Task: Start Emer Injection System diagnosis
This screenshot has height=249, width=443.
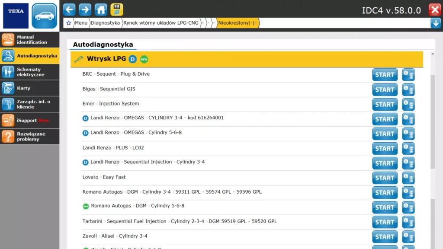Action: [x=385, y=104]
